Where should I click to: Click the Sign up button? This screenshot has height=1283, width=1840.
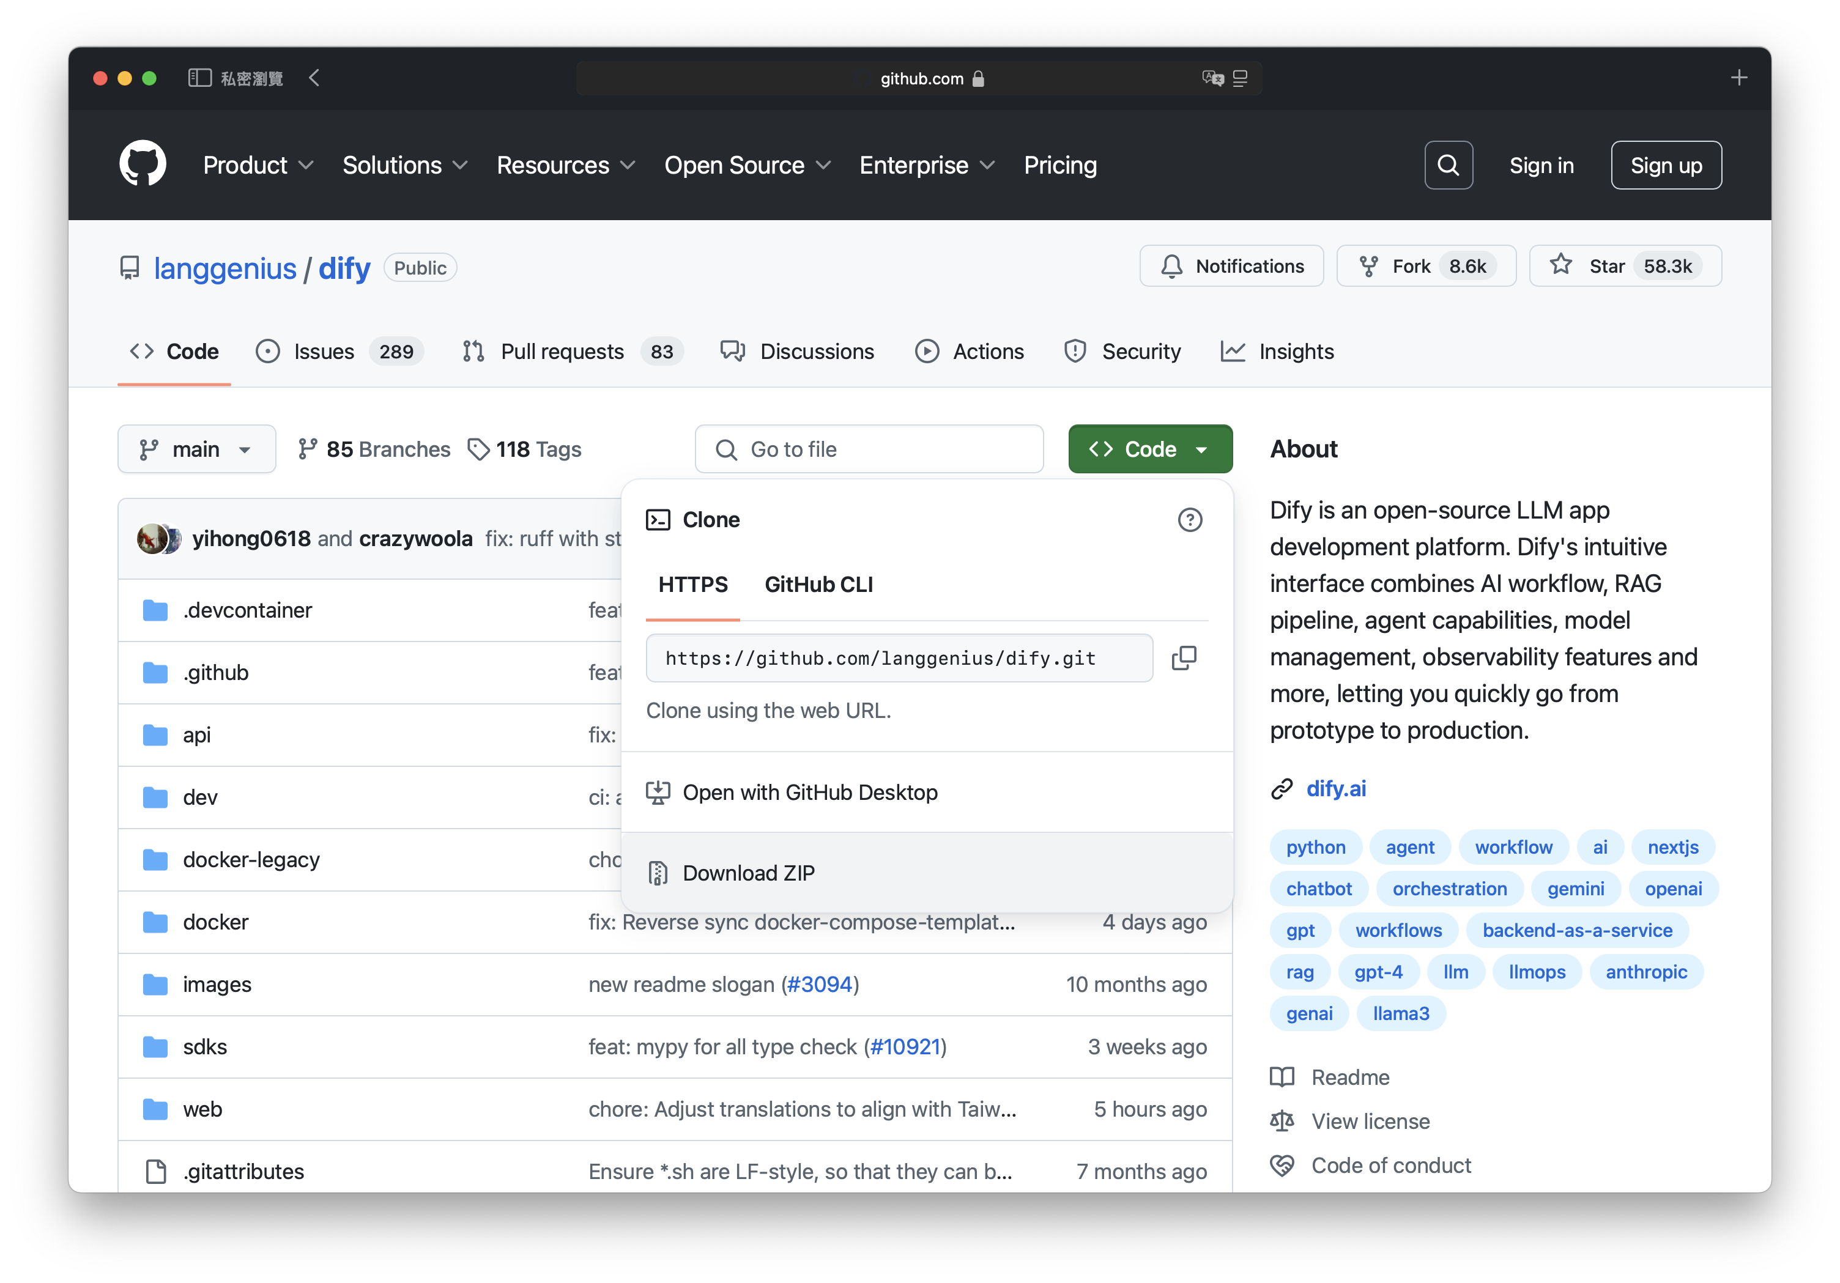coord(1665,165)
